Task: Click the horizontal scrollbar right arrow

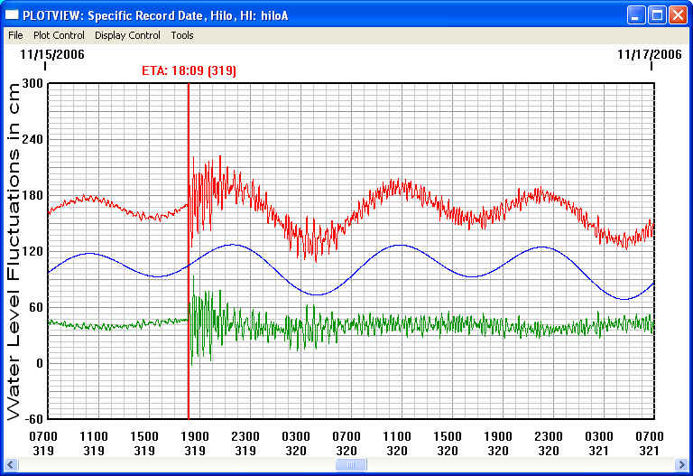Action: [x=681, y=465]
